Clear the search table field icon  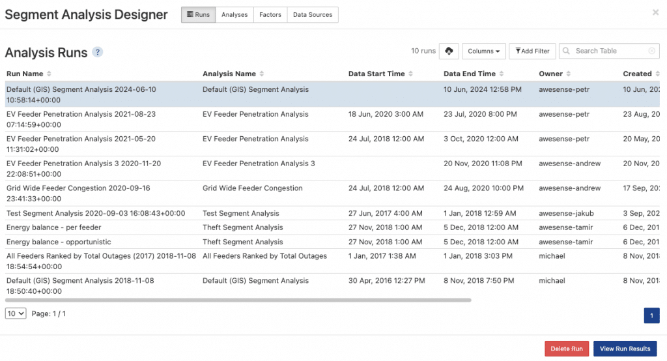pos(651,51)
